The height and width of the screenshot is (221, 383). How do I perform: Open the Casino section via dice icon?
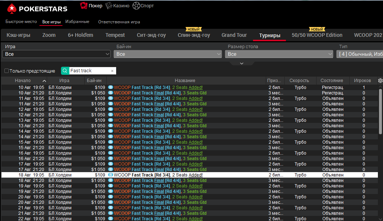[x=109, y=5]
